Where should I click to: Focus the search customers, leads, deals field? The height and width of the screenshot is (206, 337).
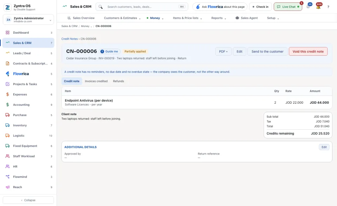pos(142,7)
